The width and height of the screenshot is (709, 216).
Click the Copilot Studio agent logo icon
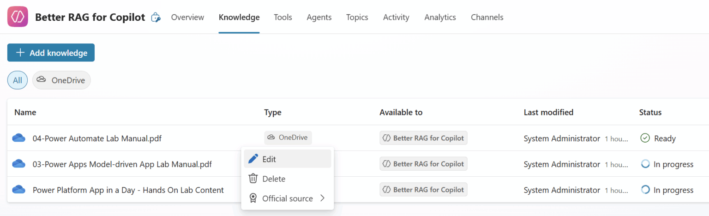[18, 17]
